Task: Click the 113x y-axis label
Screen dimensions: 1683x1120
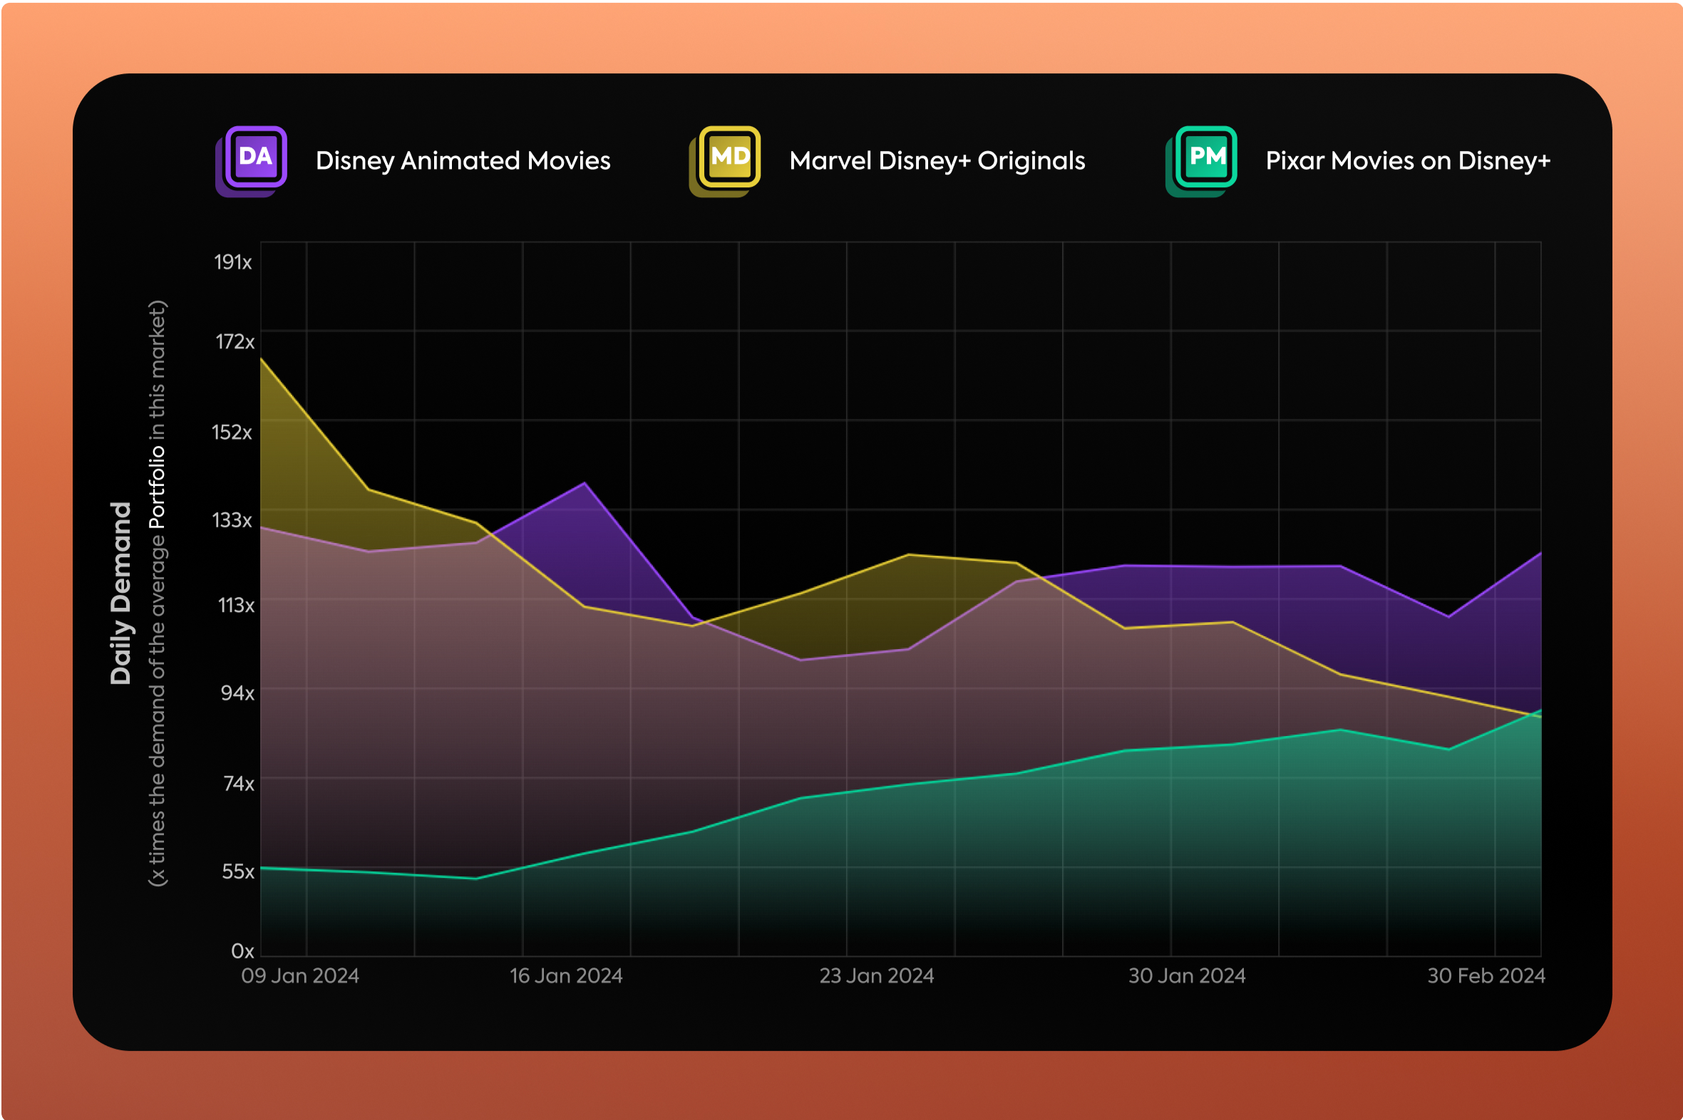Action: [x=236, y=606]
